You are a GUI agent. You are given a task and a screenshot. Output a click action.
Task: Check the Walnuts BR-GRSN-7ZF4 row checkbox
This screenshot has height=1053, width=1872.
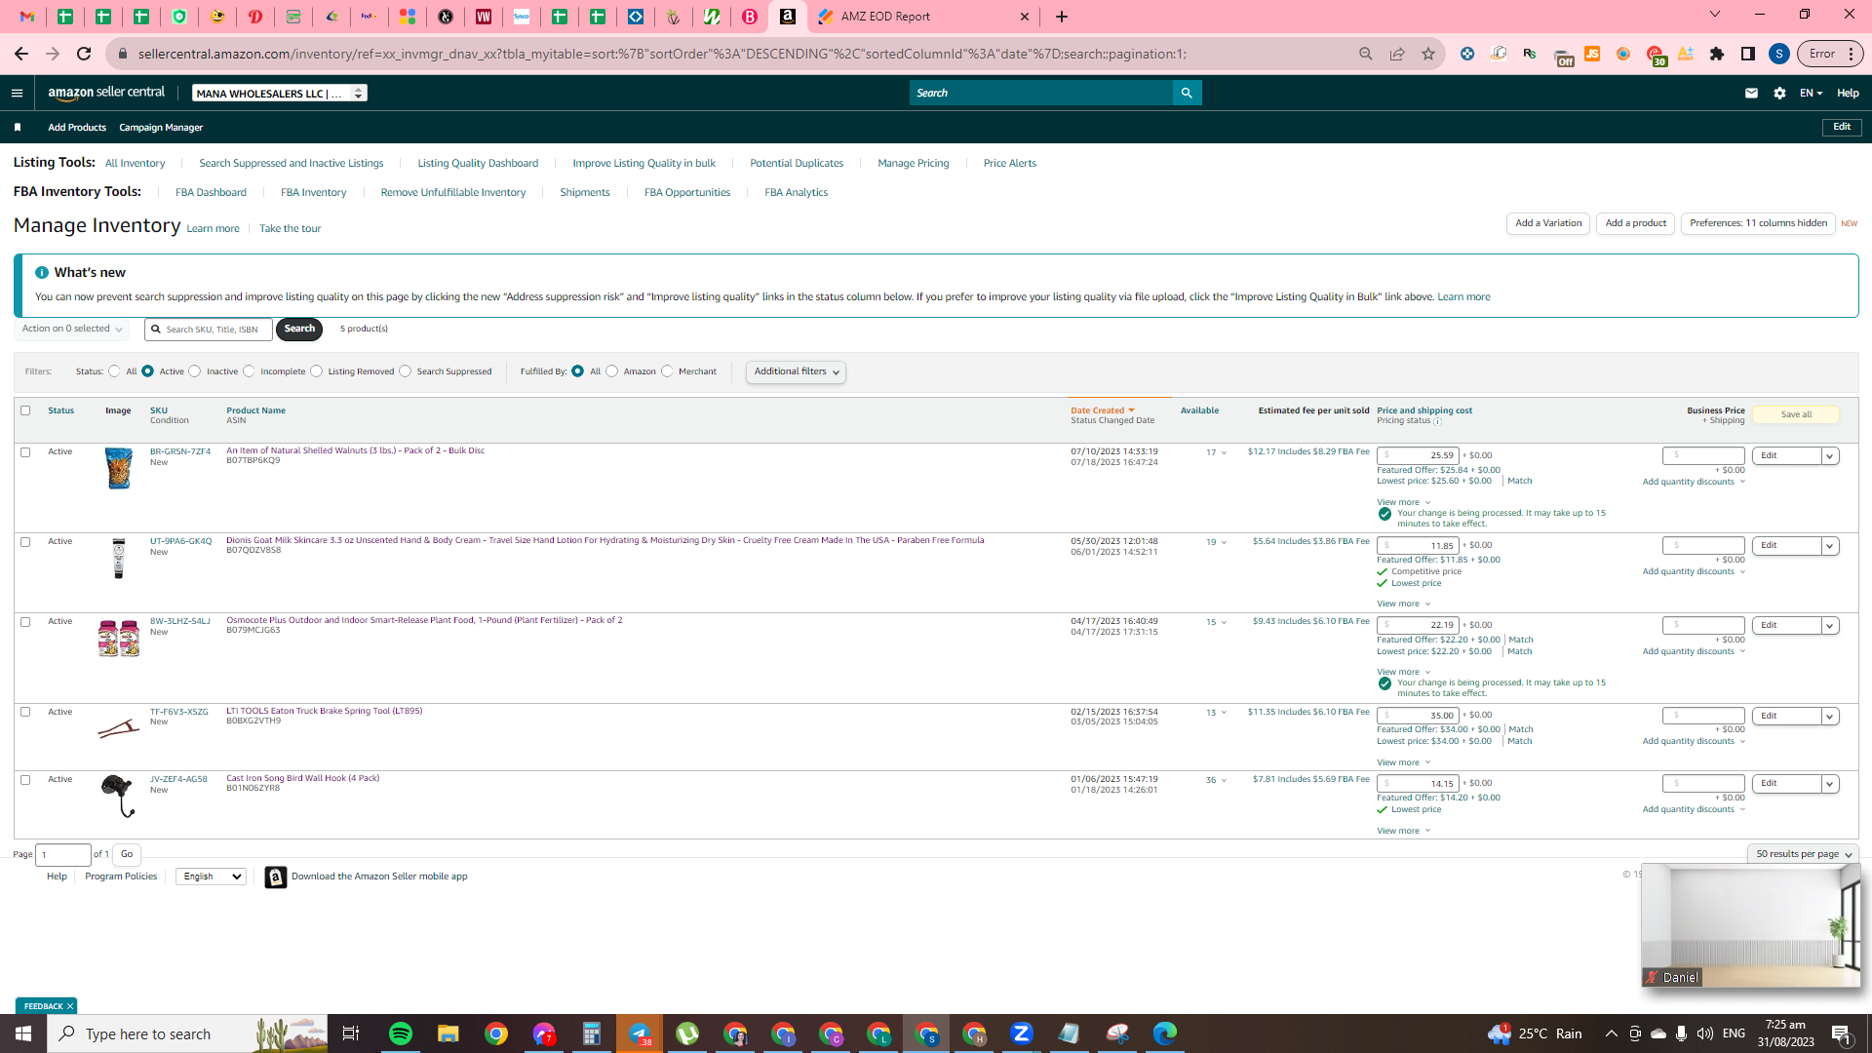click(x=25, y=452)
